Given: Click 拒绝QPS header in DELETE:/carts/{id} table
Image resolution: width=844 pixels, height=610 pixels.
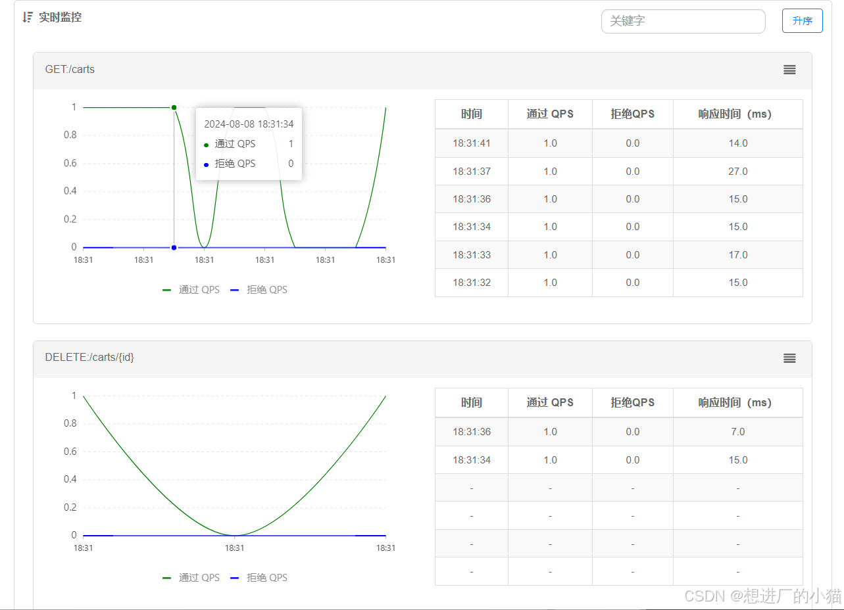Looking at the screenshot, I should click(x=633, y=403).
